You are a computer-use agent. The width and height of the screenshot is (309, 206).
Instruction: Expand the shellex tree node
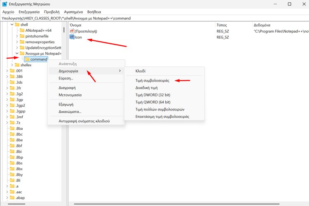[x=12, y=65]
